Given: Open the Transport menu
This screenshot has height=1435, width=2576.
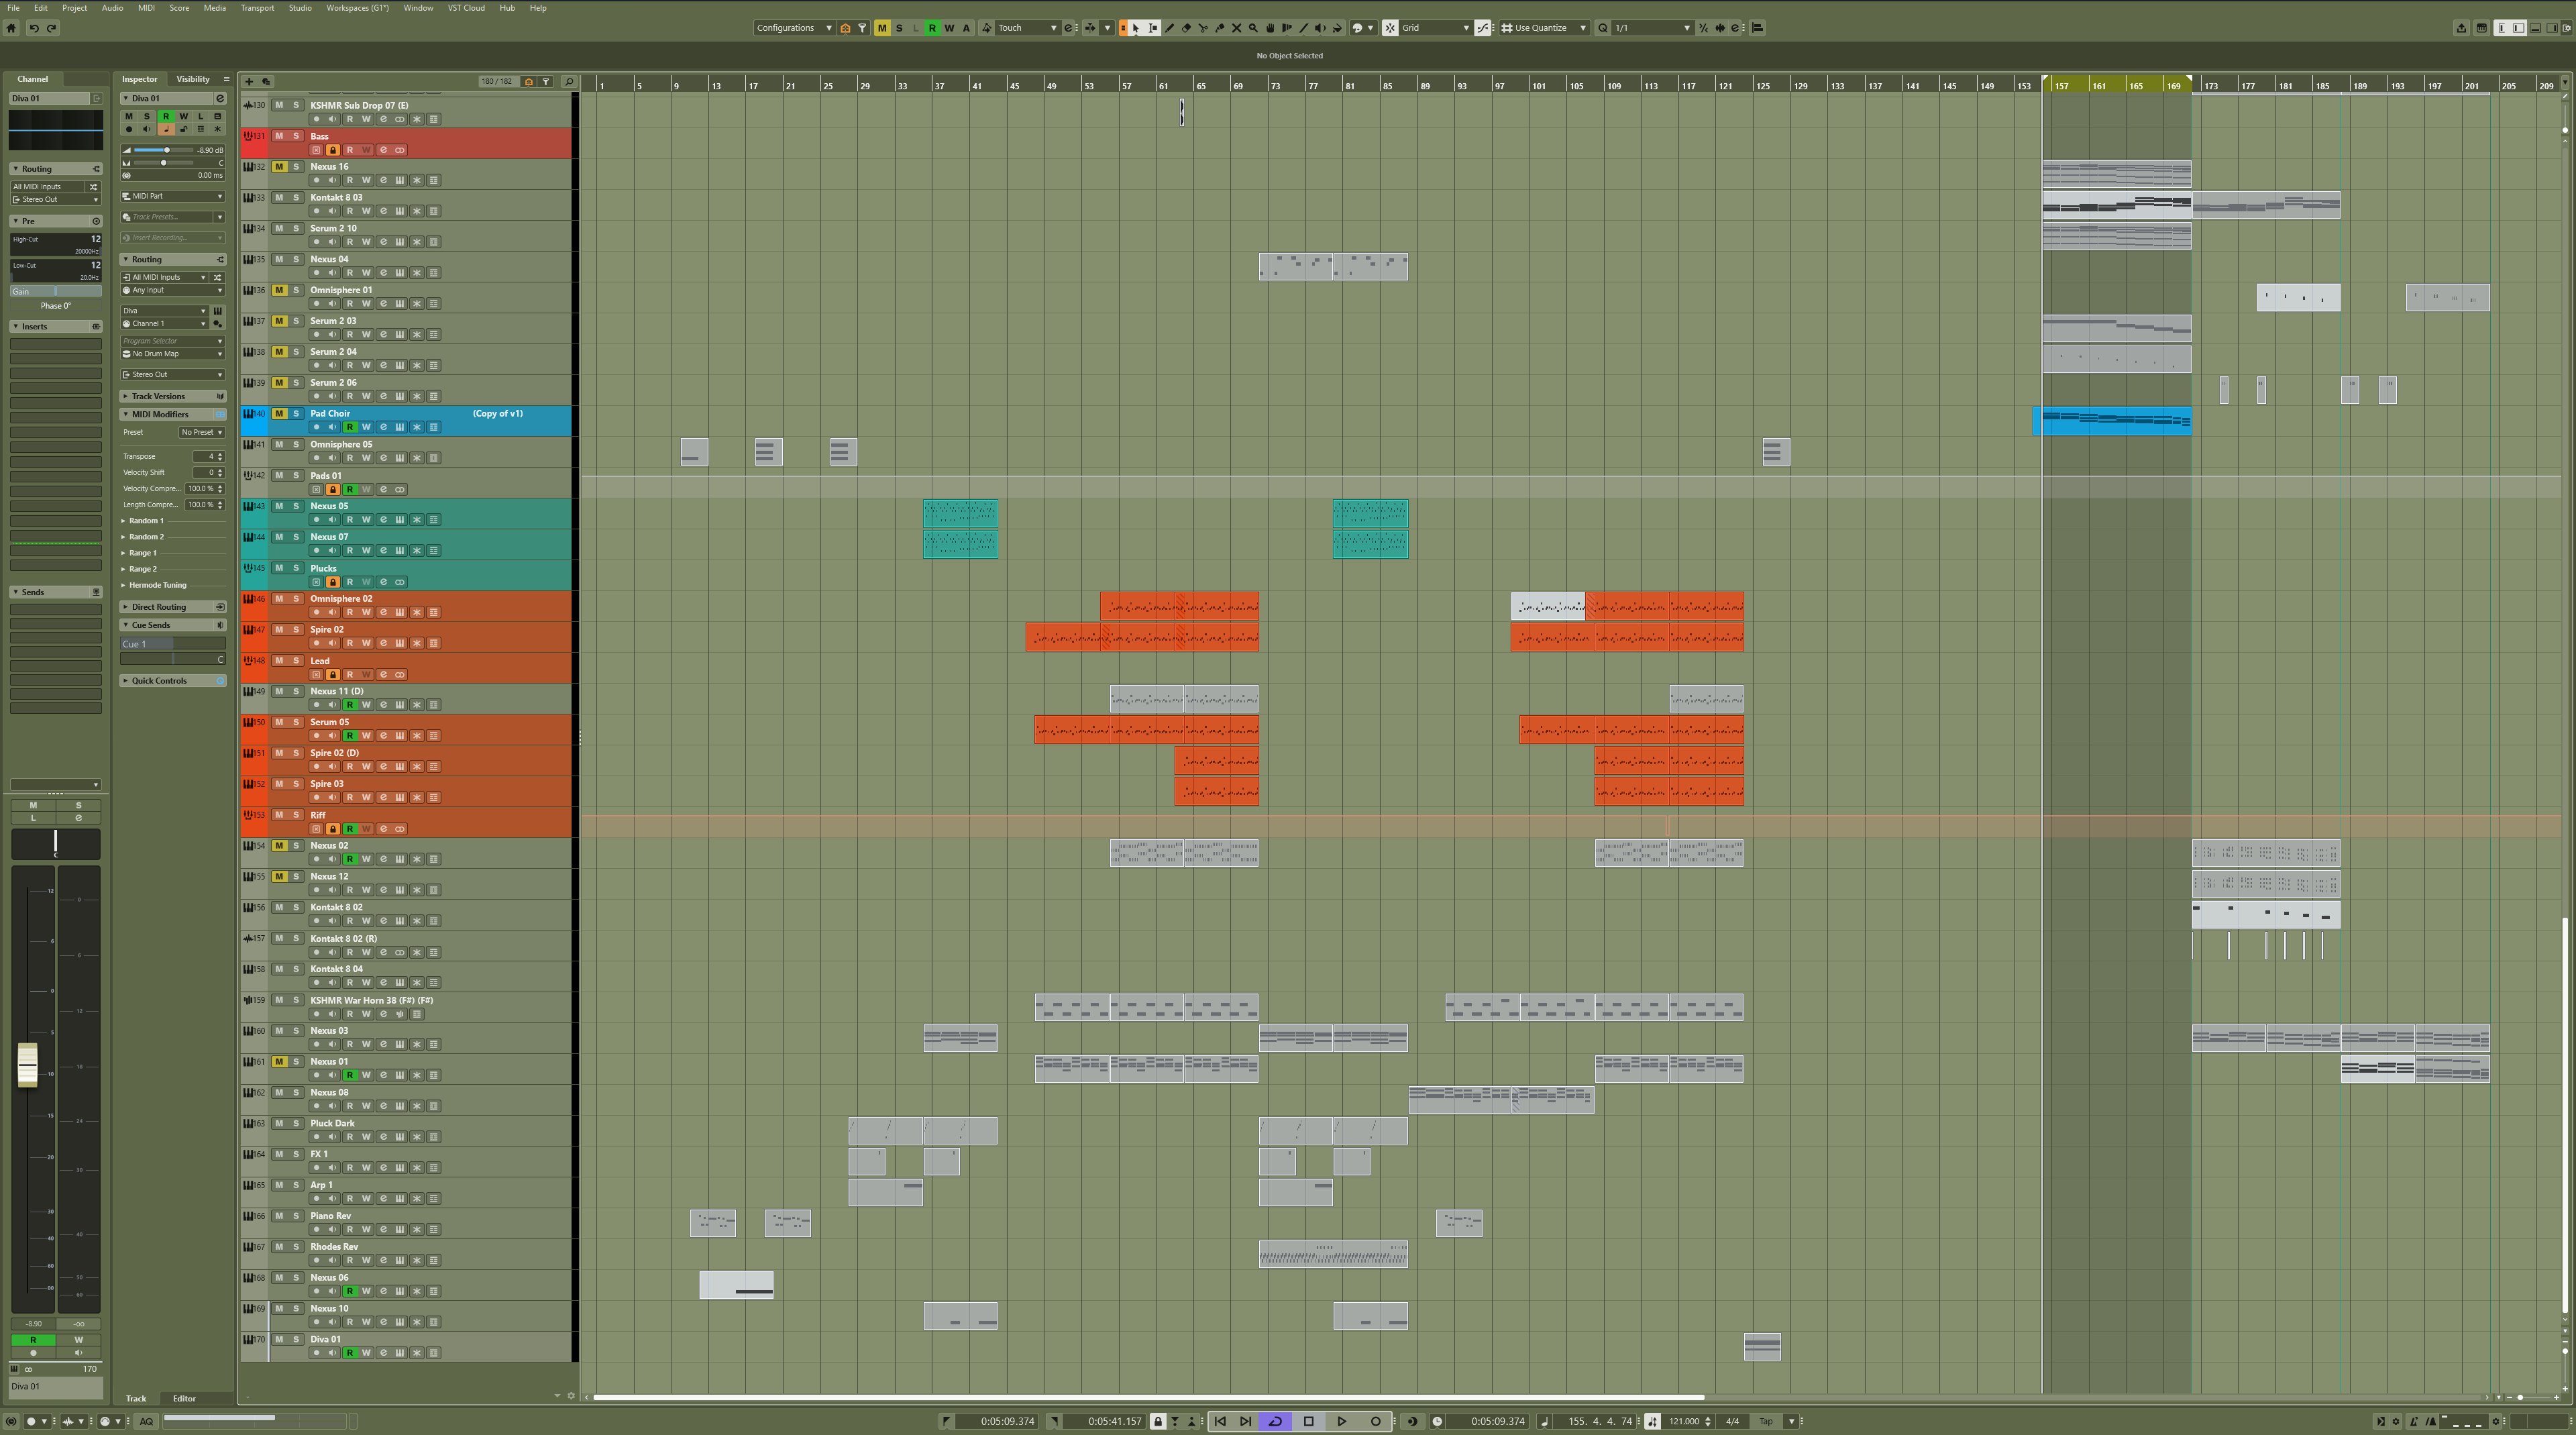Looking at the screenshot, I should click(257, 8).
